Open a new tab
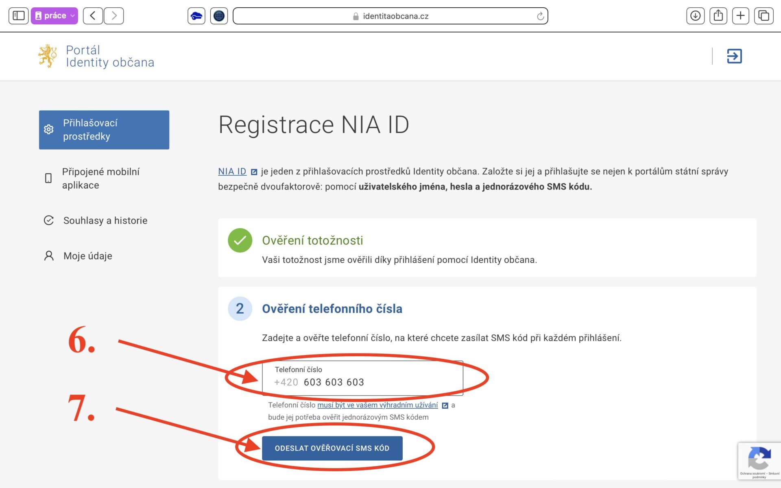781x488 pixels. coord(741,16)
